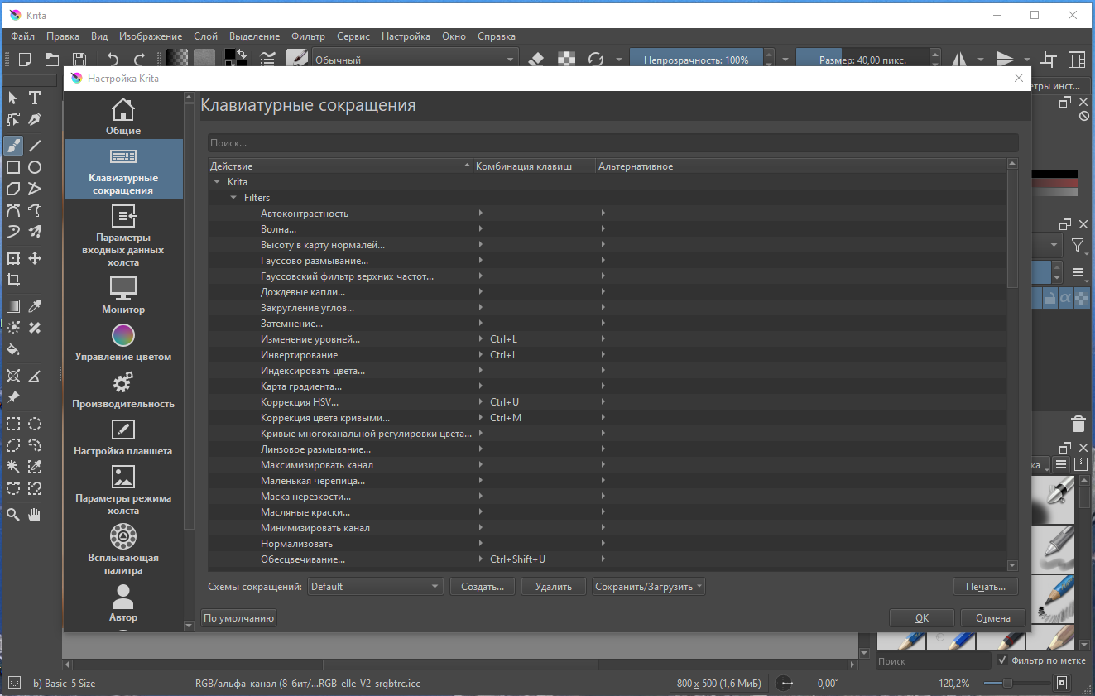
Task: Toggle vertical mirror mode in toolbar
Action: [1005, 60]
